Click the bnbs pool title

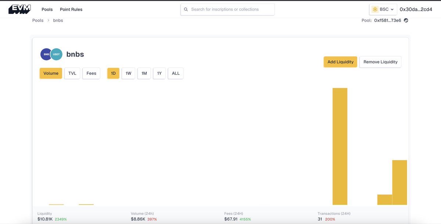(75, 54)
